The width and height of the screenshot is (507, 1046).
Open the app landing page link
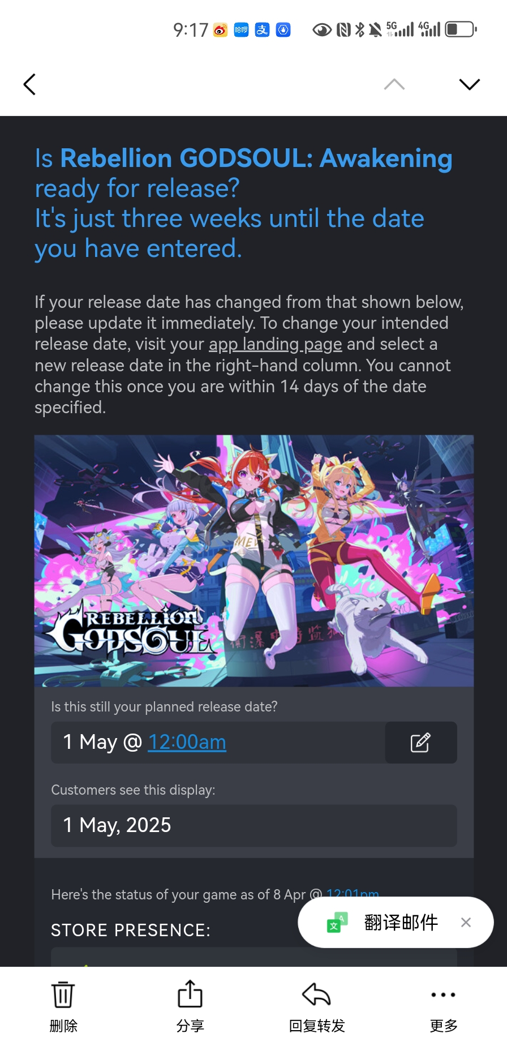tap(276, 344)
